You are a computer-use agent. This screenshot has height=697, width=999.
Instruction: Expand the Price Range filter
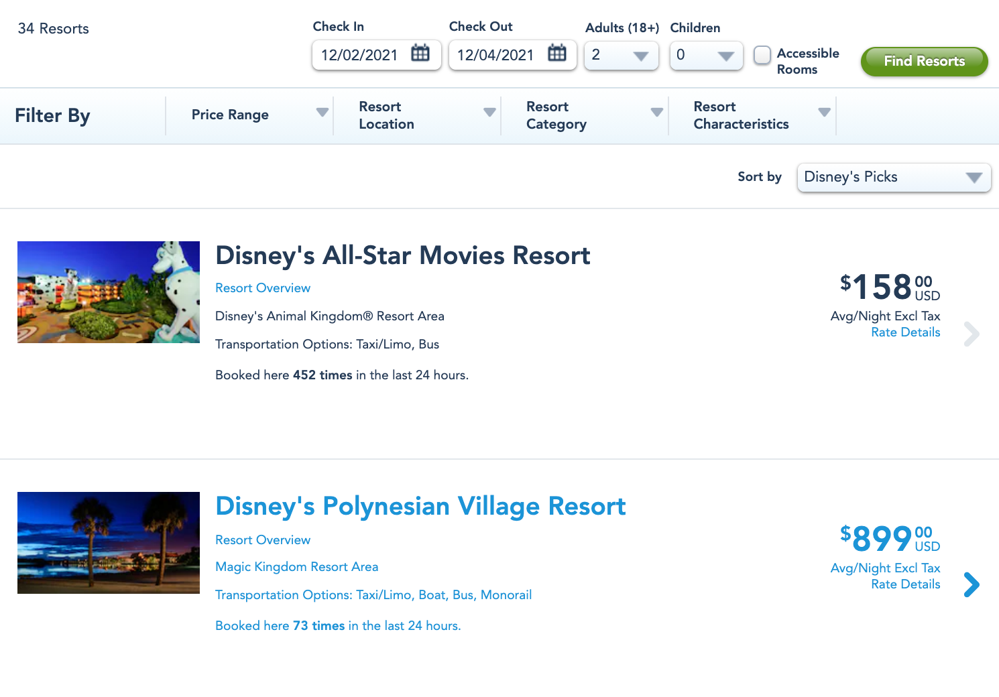[x=249, y=115]
